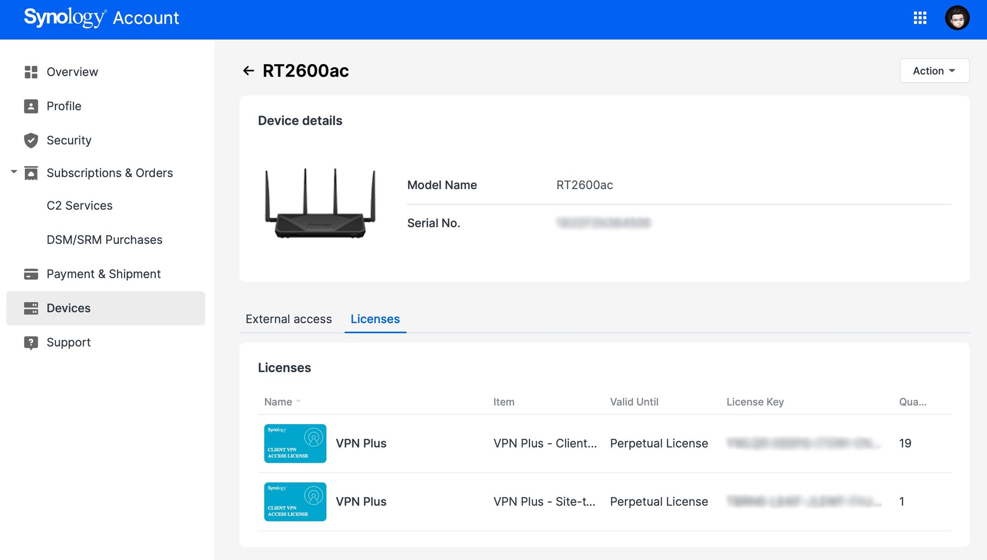Go back using the arrow beside RT2600ac
This screenshot has height=560, width=987.
(x=248, y=71)
